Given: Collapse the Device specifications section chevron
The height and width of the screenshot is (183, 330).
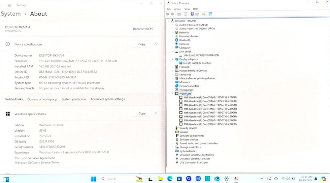Looking at the screenshot, I should click(155, 44).
